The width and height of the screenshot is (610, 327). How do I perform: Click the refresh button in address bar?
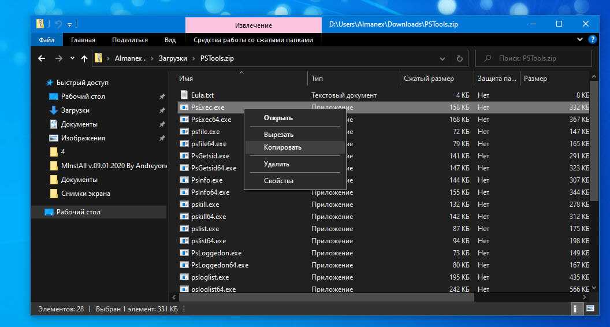click(459, 58)
